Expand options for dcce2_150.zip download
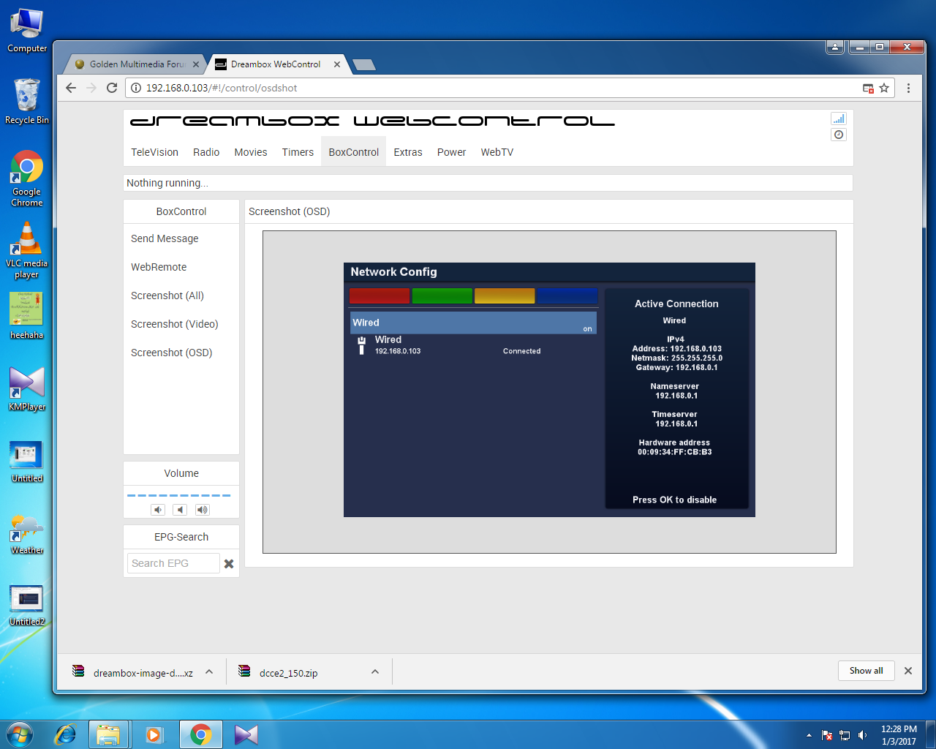936x749 pixels. click(375, 672)
